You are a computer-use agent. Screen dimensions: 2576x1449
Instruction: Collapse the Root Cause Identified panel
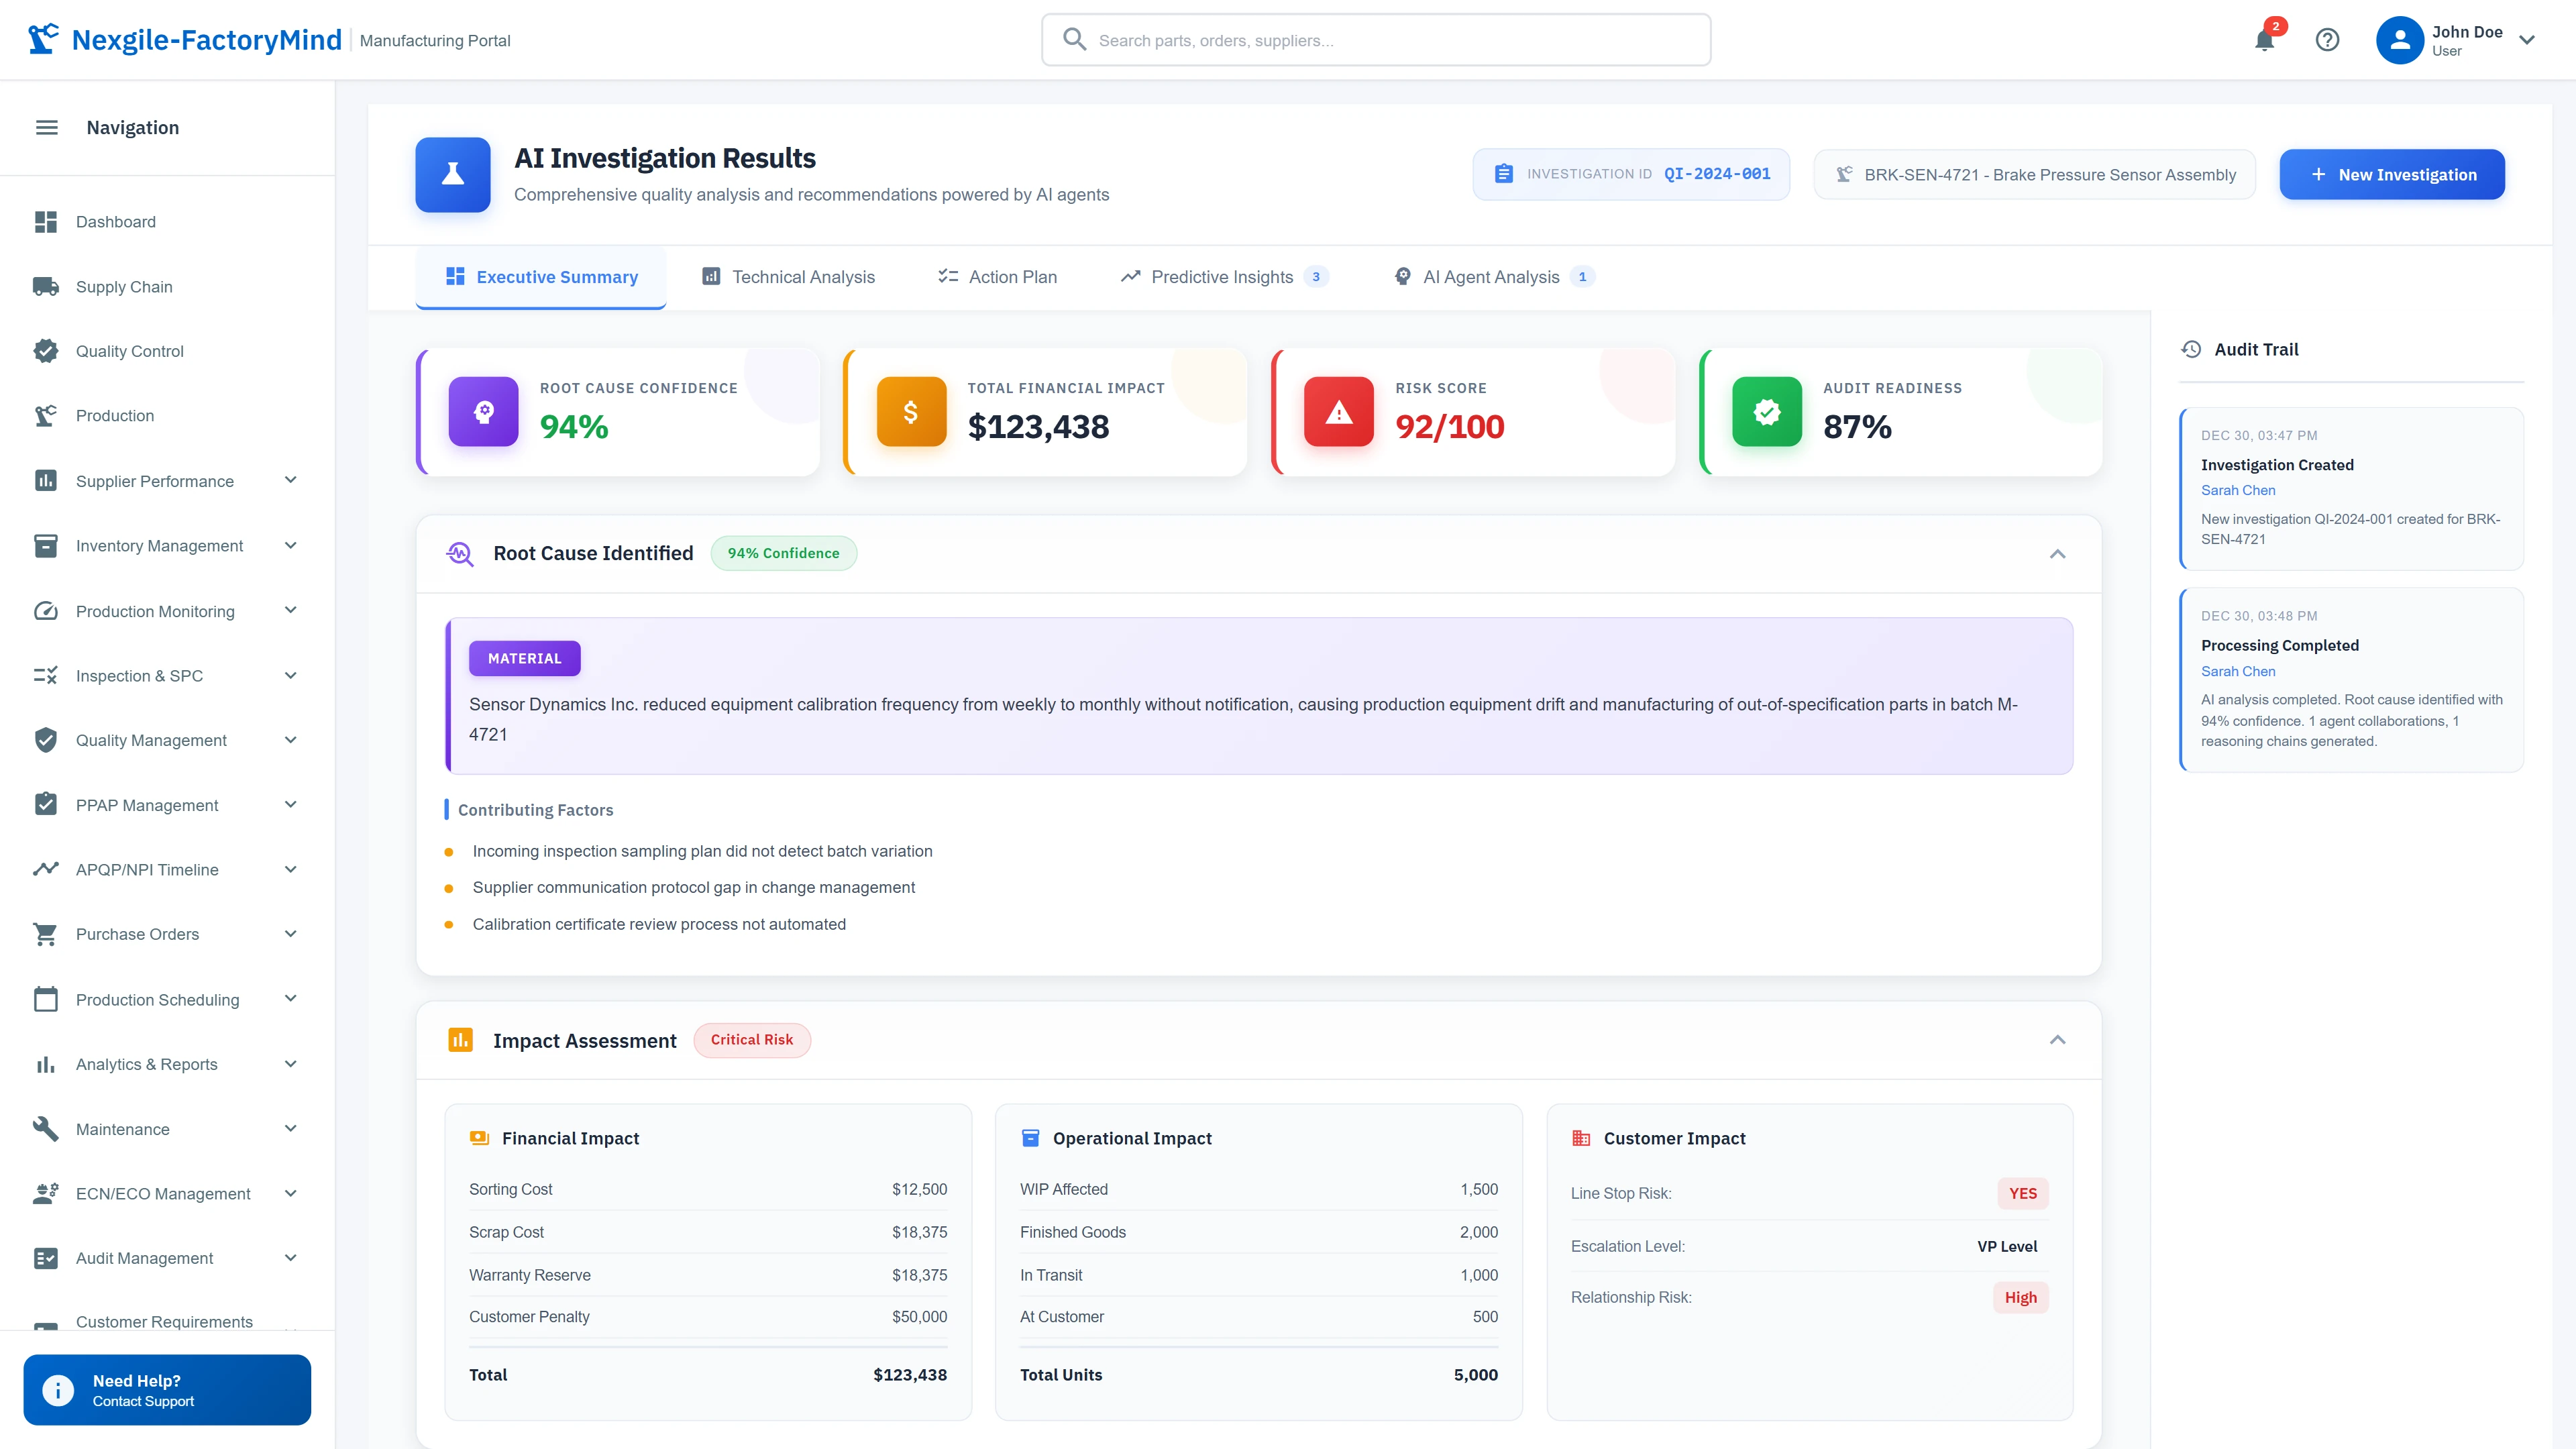(2058, 553)
